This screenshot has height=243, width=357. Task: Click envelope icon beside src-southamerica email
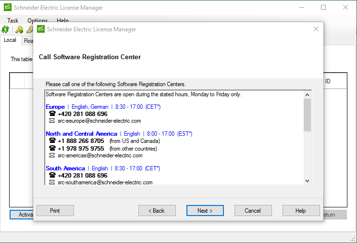pyautogui.click(x=52, y=182)
